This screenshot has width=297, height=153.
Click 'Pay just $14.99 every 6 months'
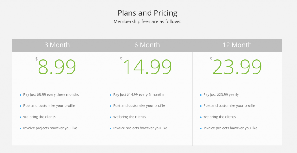coord(139,94)
